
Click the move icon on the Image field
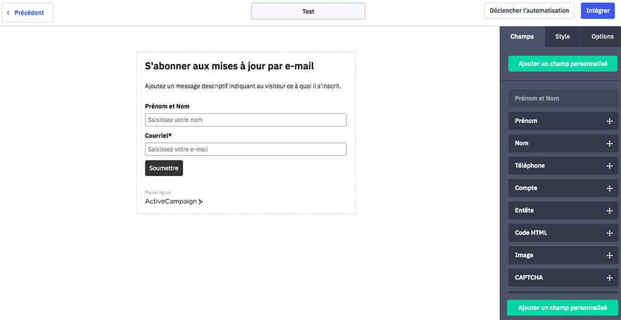[x=609, y=255]
